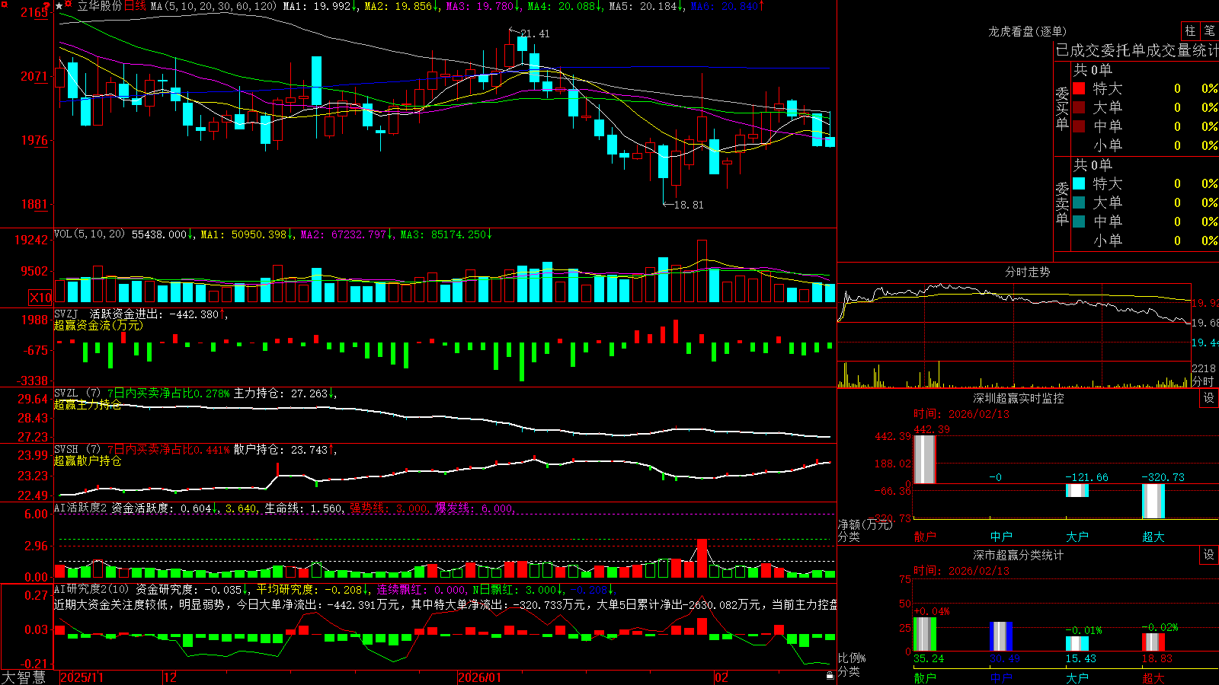Image resolution: width=1219 pixels, height=685 pixels.
Task: Click the blue 中户 30.49 ratio bar
Action: coord(1001,636)
